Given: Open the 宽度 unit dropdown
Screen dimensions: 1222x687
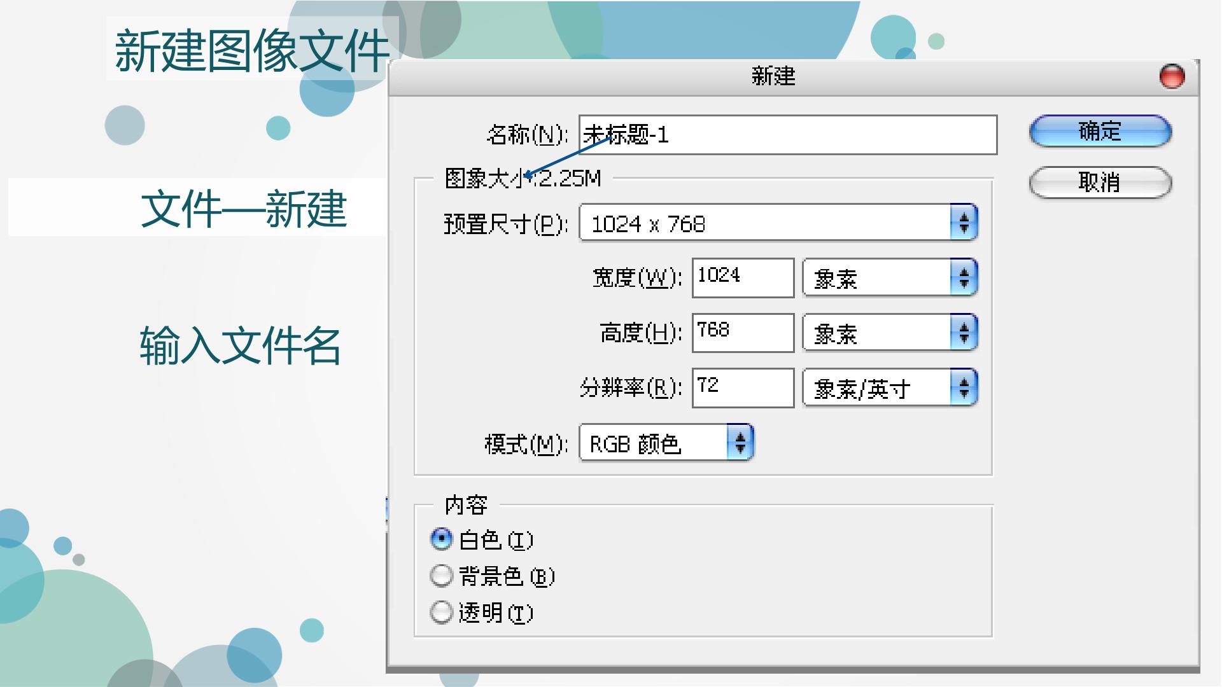Looking at the screenshot, I should tap(890, 278).
